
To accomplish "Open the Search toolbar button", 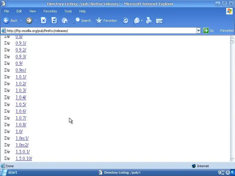I will click(x=82, y=21).
